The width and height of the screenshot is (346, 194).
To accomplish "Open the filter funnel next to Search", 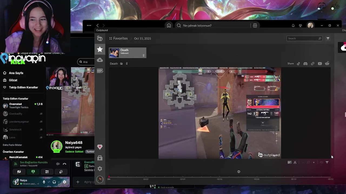I will [x=328, y=39].
